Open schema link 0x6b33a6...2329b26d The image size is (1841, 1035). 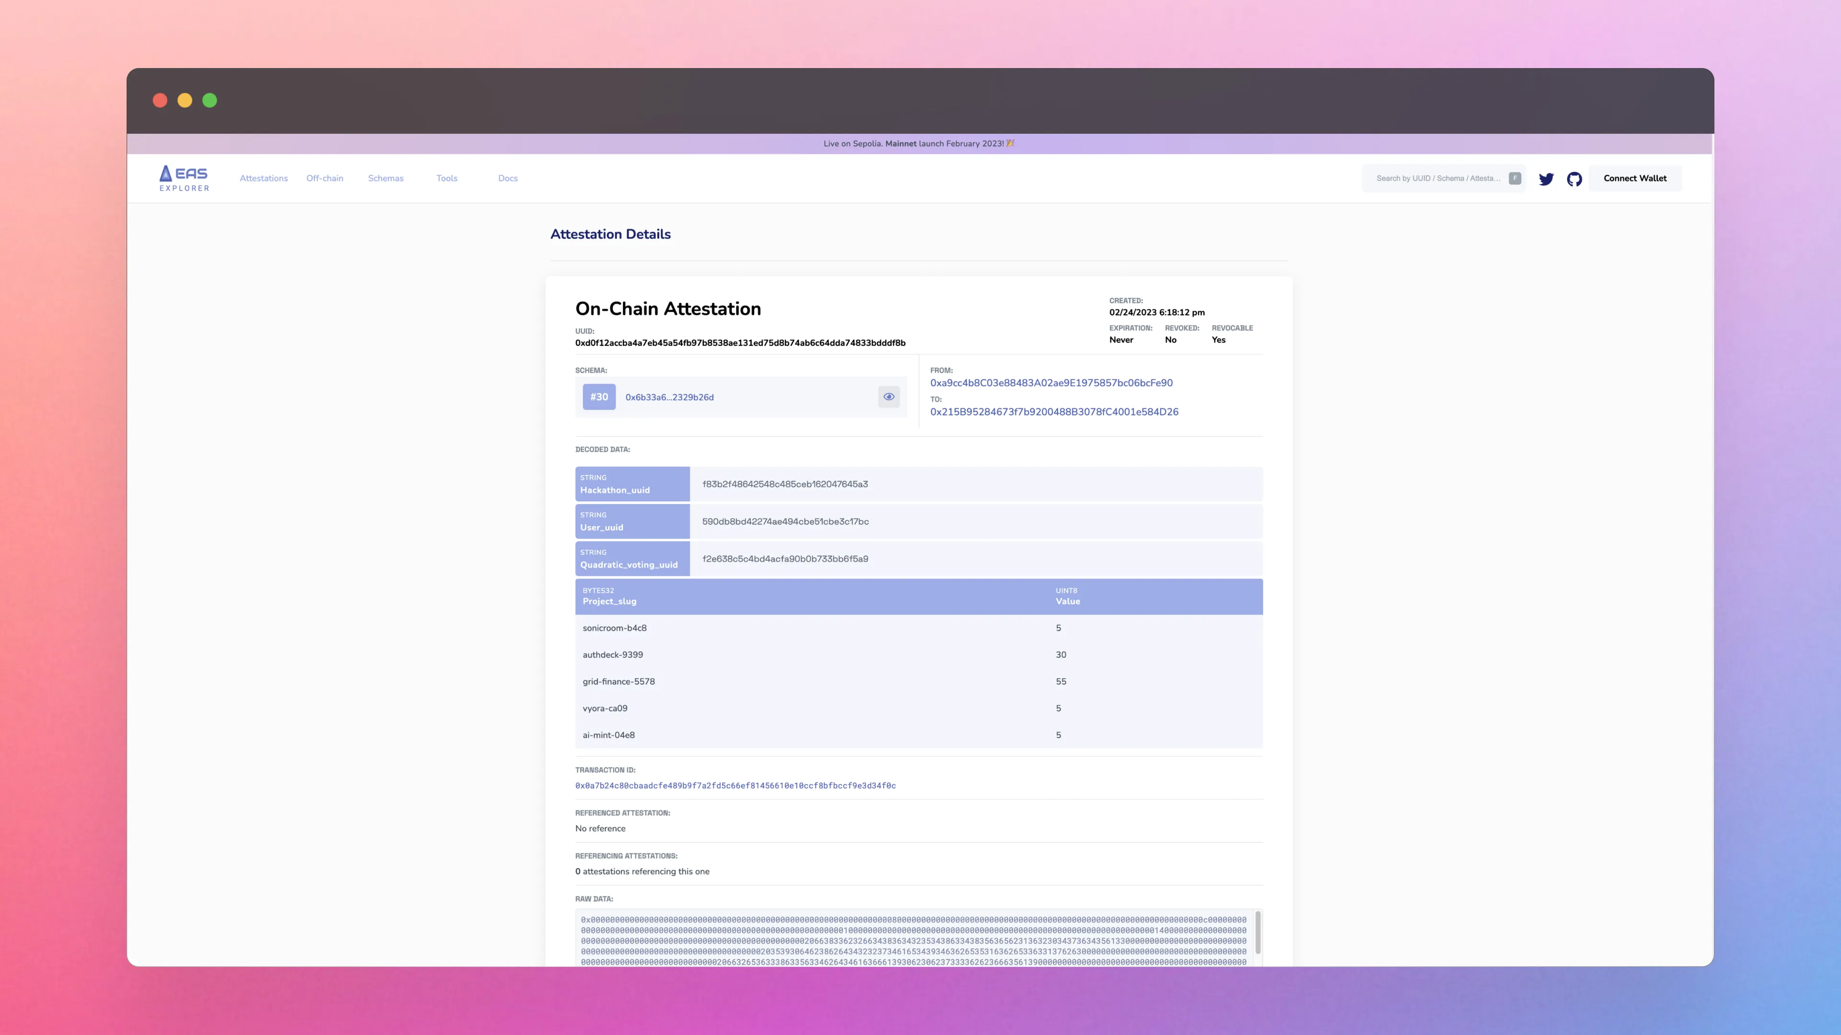pos(669,397)
